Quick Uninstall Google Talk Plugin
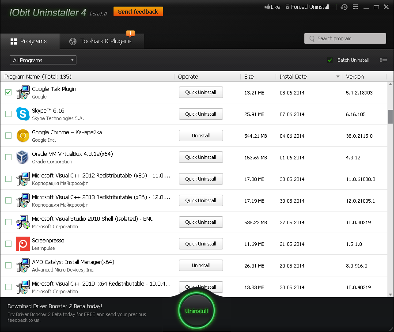 pos(201,92)
